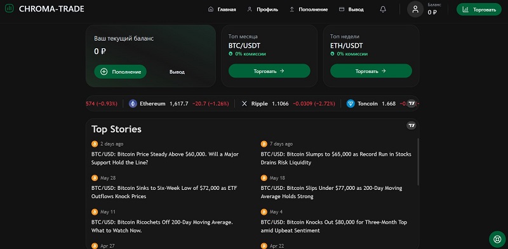Screen dimensions: 508x249
Task: Open Профиль in top navigation
Action: click(x=262, y=10)
